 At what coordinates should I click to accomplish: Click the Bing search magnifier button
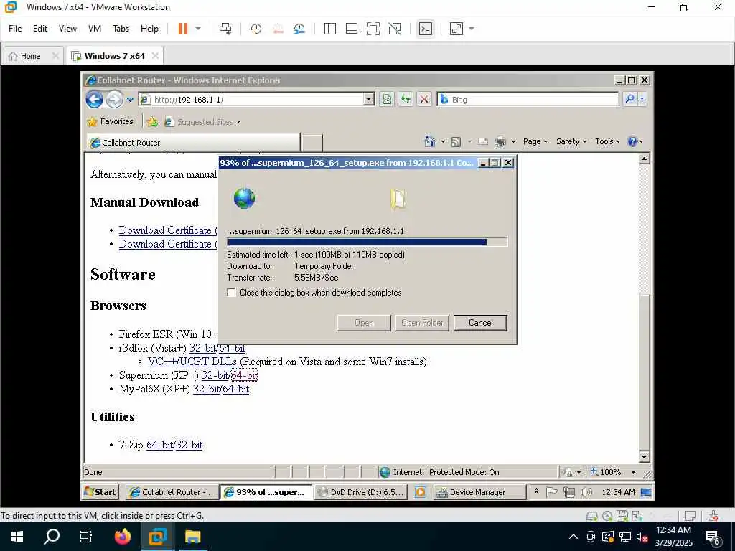630,99
